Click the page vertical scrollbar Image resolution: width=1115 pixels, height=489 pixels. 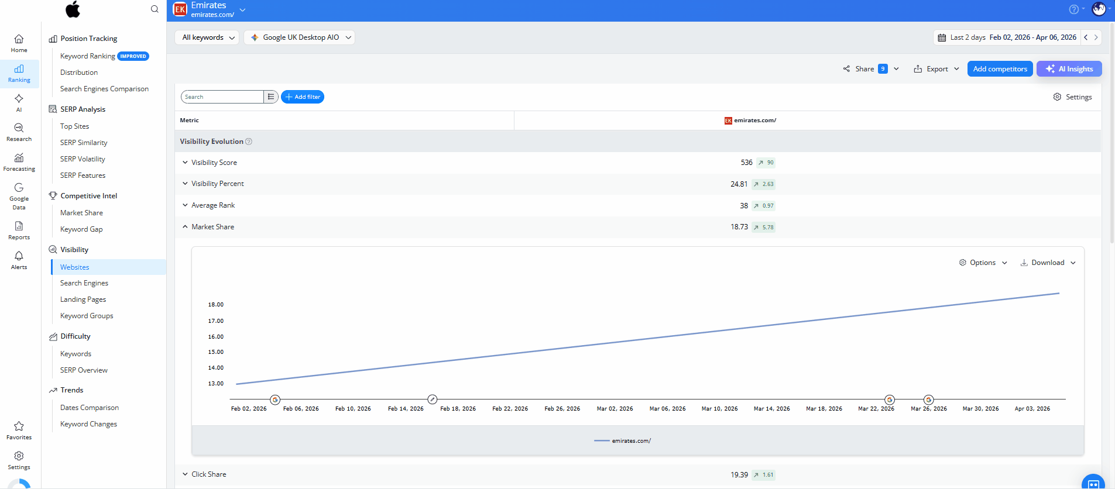coord(1112,135)
